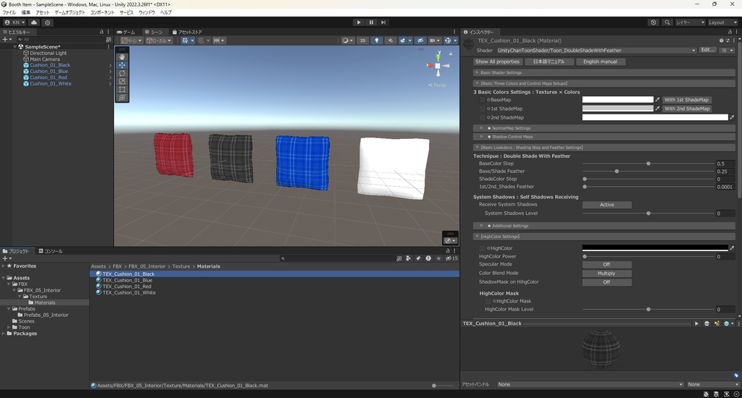The height and width of the screenshot is (398, 742).
Task: Open the GameObject menu
Action: (70, 12)
